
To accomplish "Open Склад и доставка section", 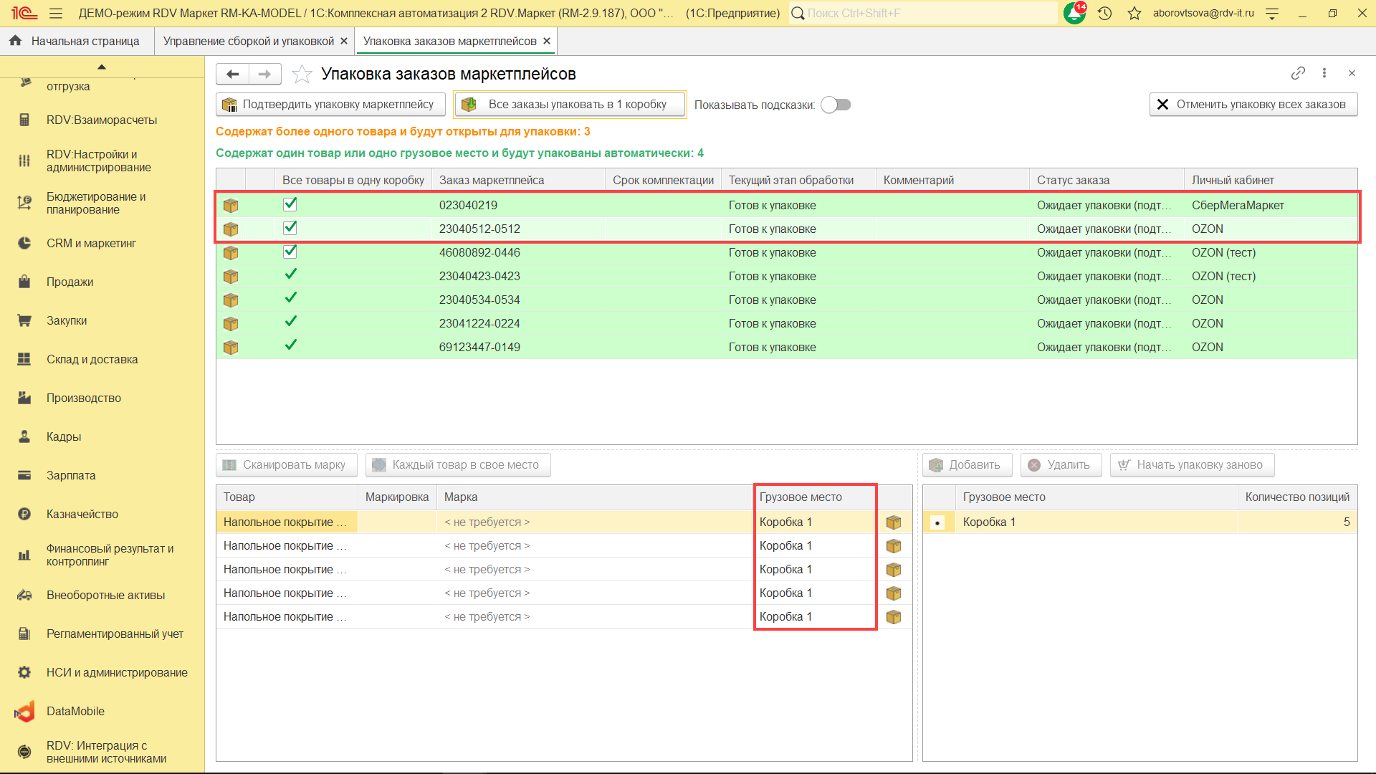I will [92, 359].
